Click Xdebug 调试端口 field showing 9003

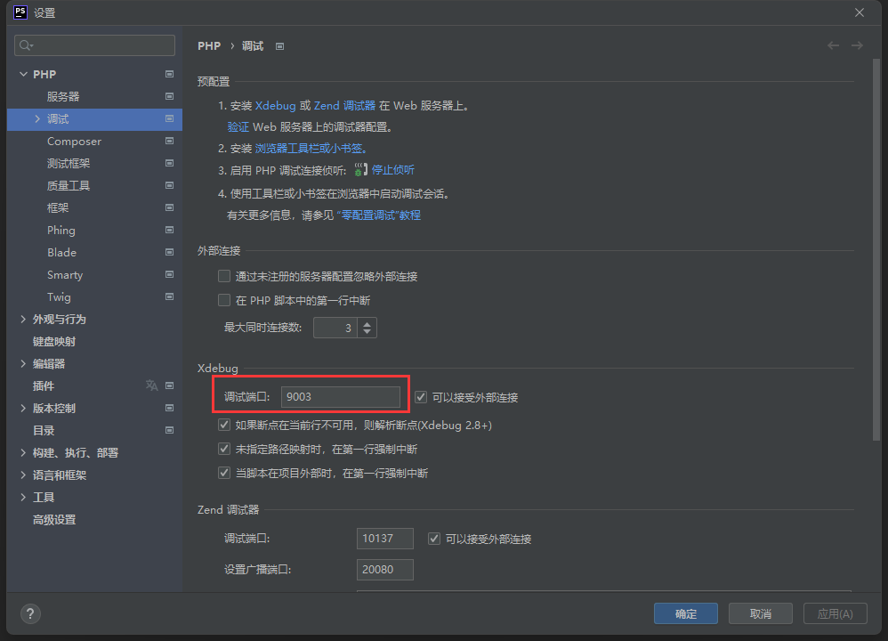pyautogui.click(x=341, y=397)
